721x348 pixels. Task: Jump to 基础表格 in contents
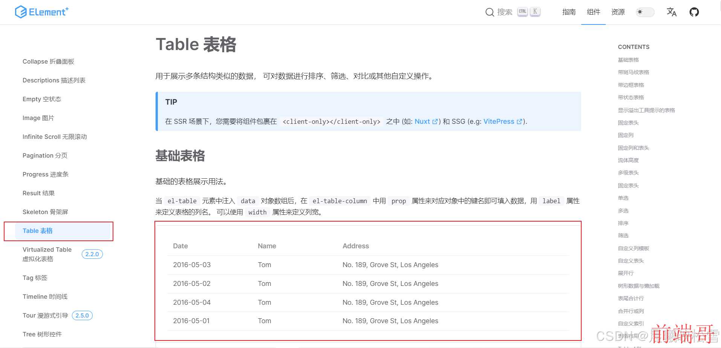tap(628, 60)
